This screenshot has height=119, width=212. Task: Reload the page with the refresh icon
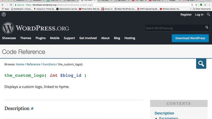[x=11, y=5]
